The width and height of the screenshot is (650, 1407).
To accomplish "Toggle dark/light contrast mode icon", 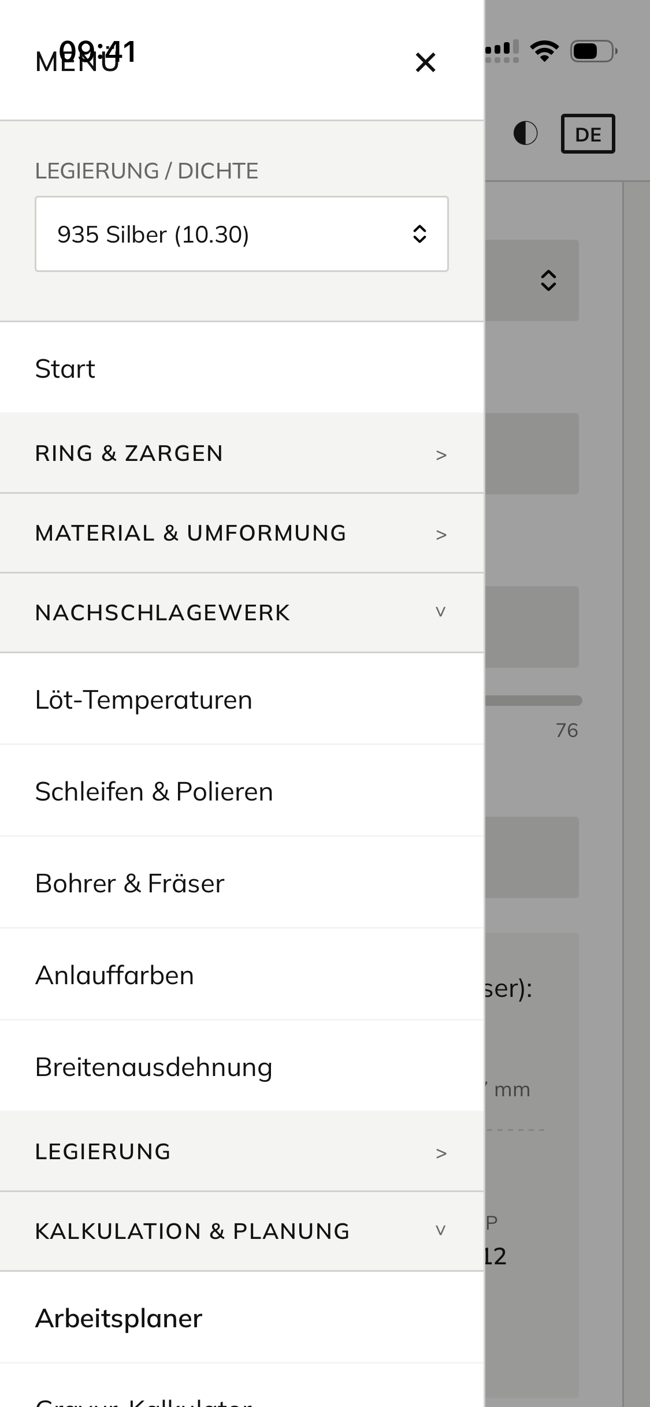I will tap(525, 133).
